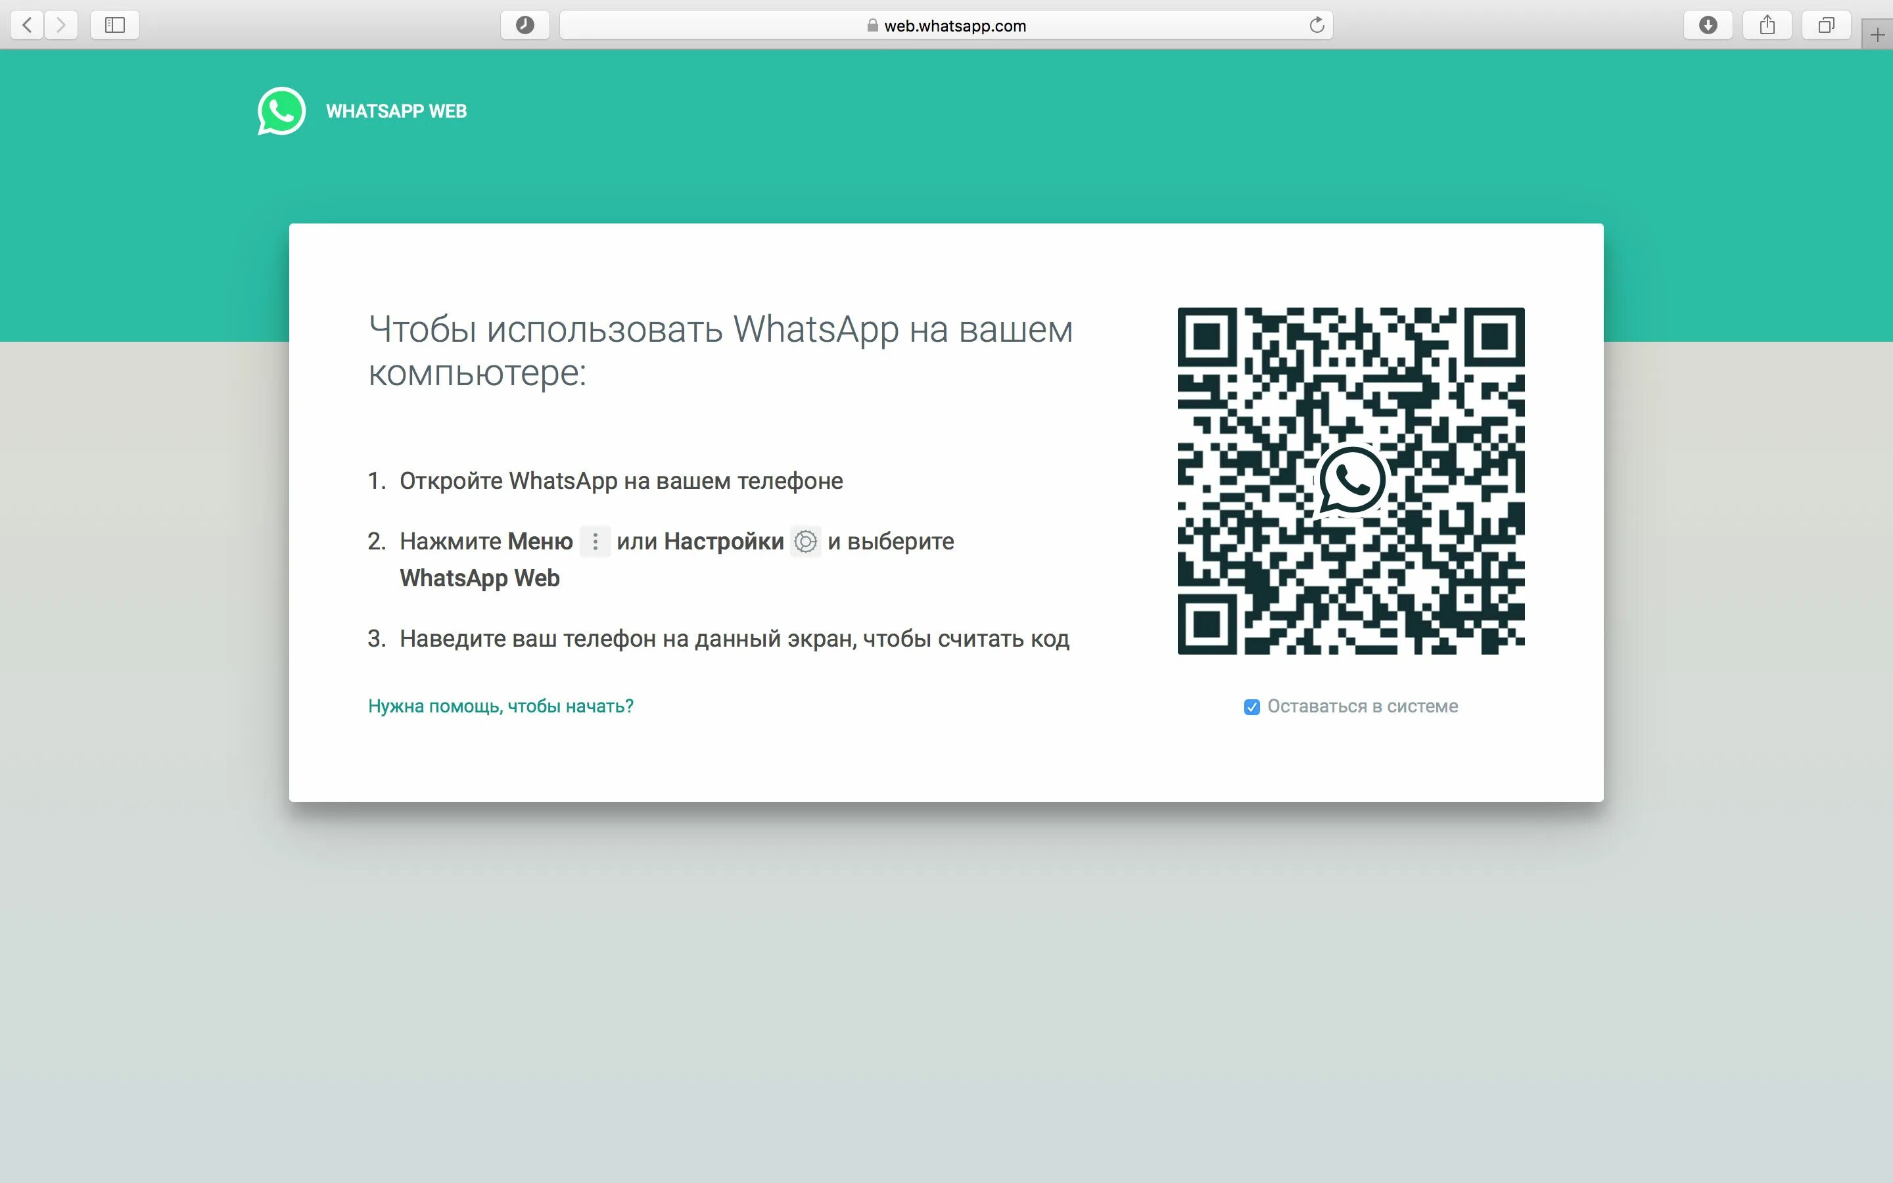Click bold 'WhatsApp Web' text in step 2
1893x1183 pixels.
point(480,578)
